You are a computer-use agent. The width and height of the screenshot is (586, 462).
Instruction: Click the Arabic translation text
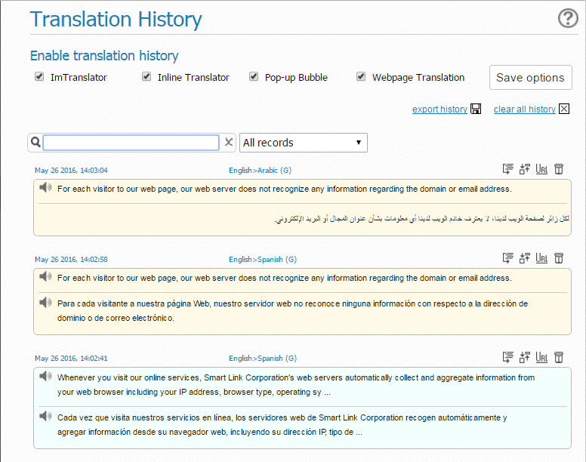pos(421,219)
